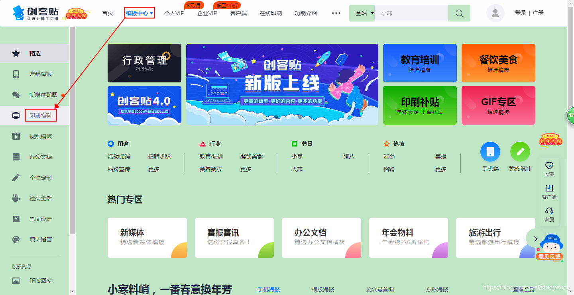Click the 品牌宣传 link
574x295 pixels.
[x=119, y=169]
